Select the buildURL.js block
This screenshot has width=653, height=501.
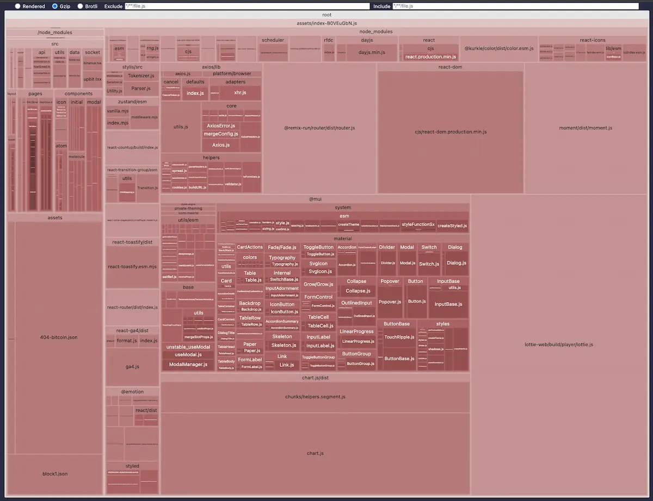tap(197, 187)
